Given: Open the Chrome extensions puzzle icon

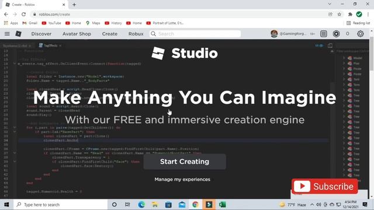Looking at the screenshot, I should click(x=350, y=14).
